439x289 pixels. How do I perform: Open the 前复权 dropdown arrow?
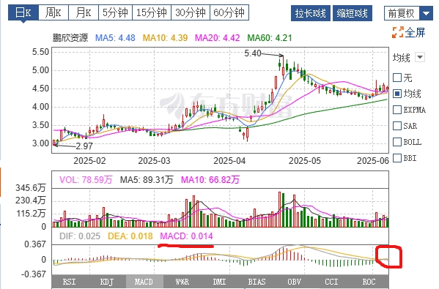coord(426,13)
